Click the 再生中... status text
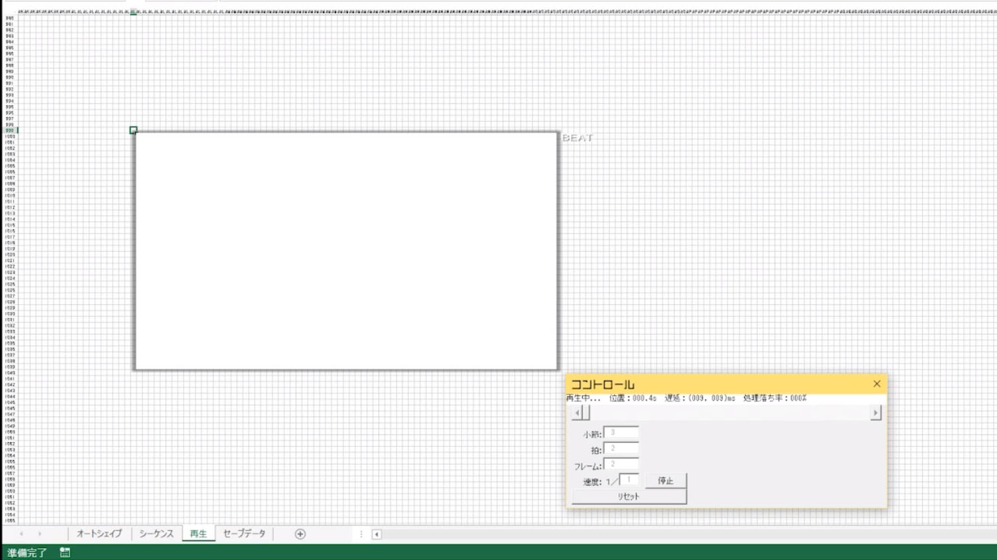Image resolution: width=997 pixels, height=560 pixels. (x=583, y=398)
